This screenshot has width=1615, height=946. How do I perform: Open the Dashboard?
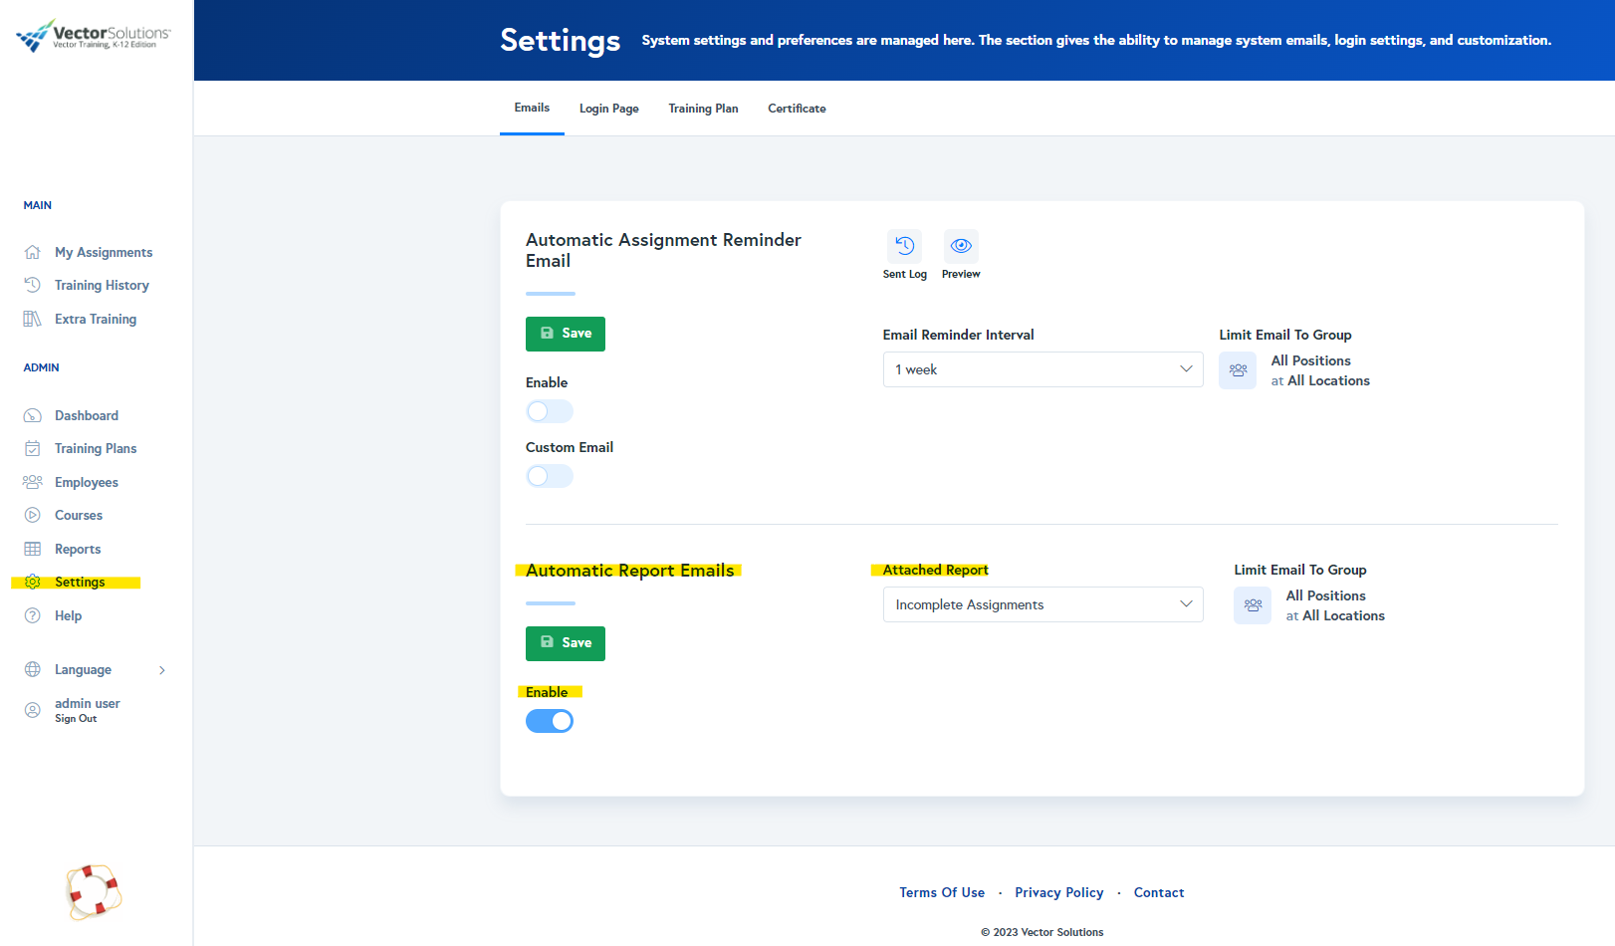click(86, 415)
